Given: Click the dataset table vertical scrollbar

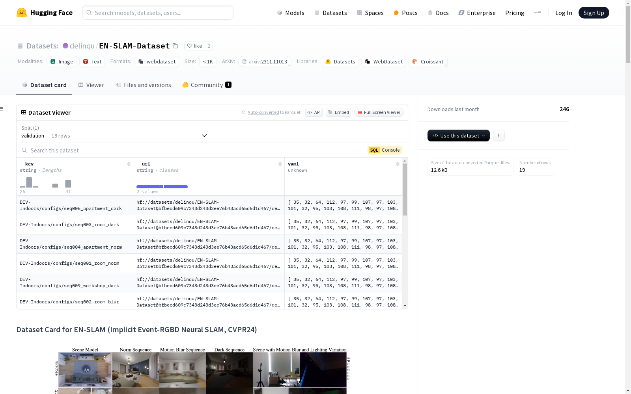Looking at the screenshot, I should [x=405, y=190].
